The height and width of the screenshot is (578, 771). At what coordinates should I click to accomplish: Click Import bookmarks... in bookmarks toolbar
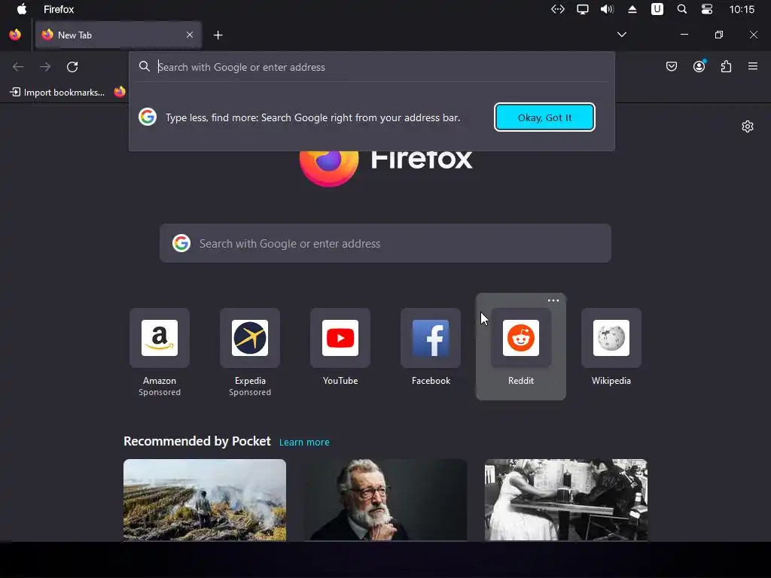tap(57, 93)
